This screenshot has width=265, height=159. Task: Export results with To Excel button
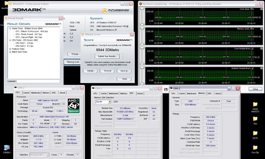(x=108, y=71)
